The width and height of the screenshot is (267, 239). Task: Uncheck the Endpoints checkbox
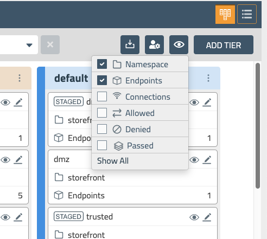[102, 80]
